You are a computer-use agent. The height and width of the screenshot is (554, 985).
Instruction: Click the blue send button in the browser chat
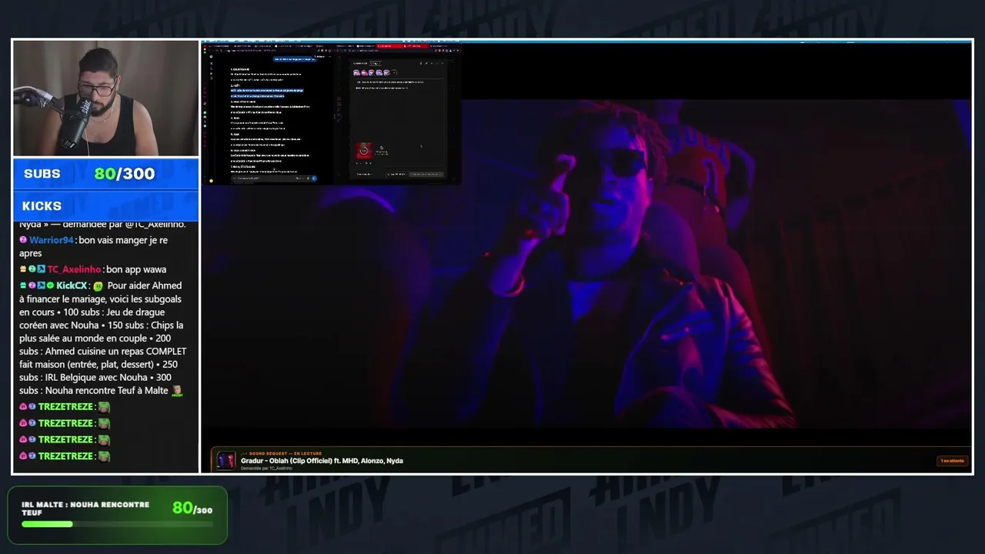point(314,179)
